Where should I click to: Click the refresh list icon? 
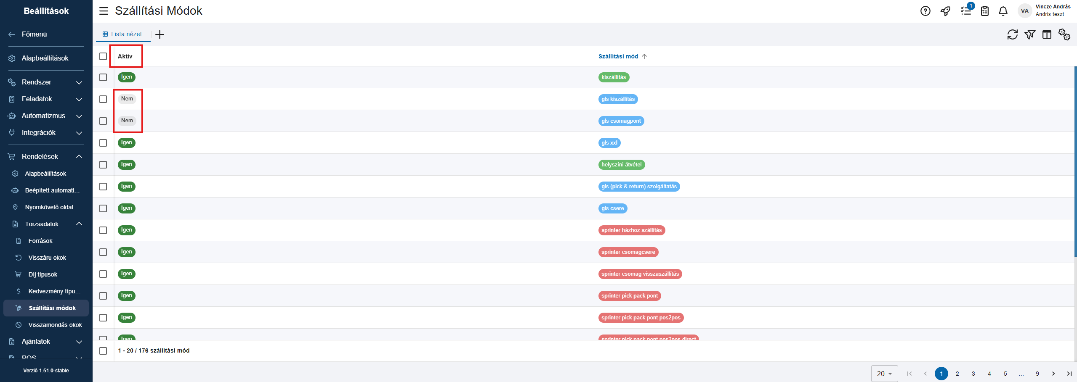1012,34
